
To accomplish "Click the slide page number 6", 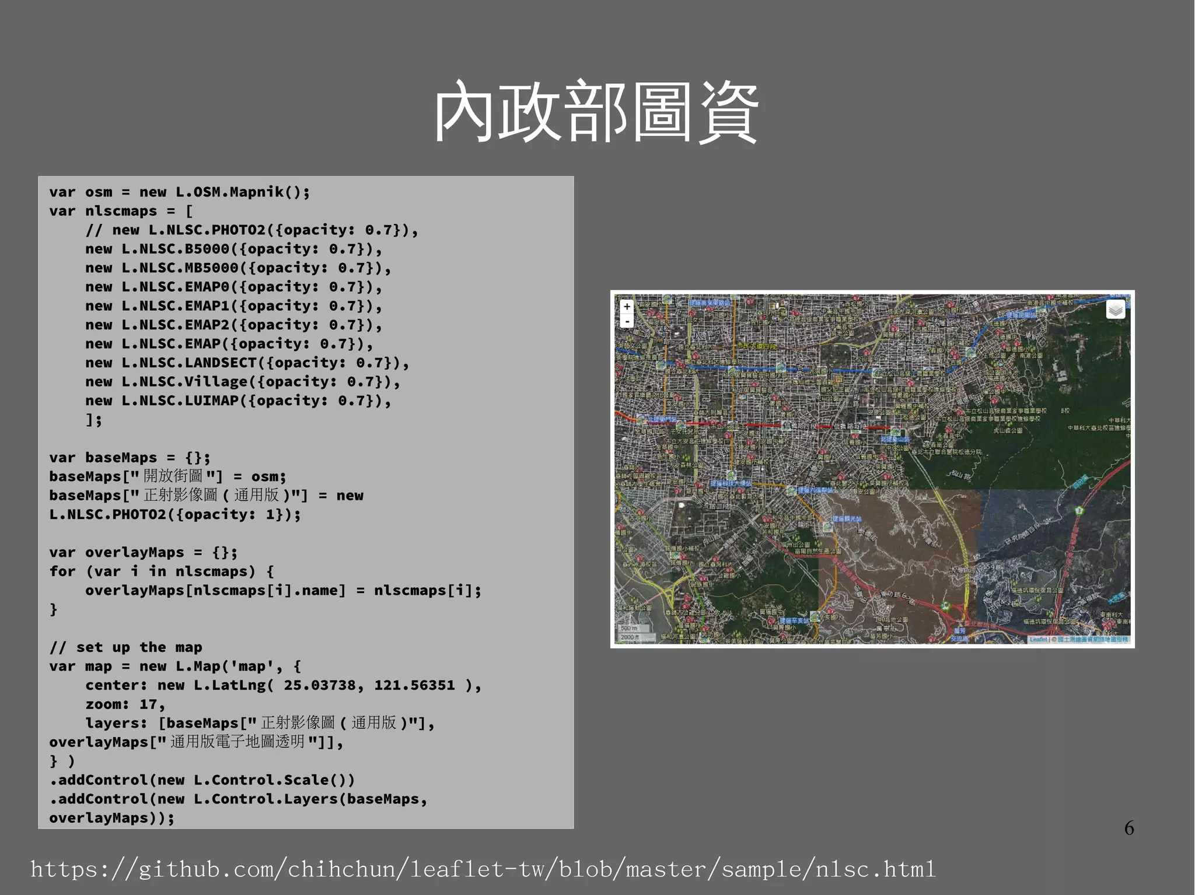I will 1129,828.
